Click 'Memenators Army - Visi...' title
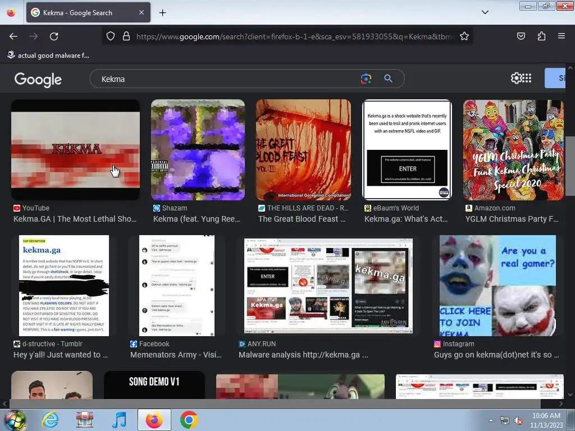The height and width of the screenshot is (431, 575). click(176, 355)
